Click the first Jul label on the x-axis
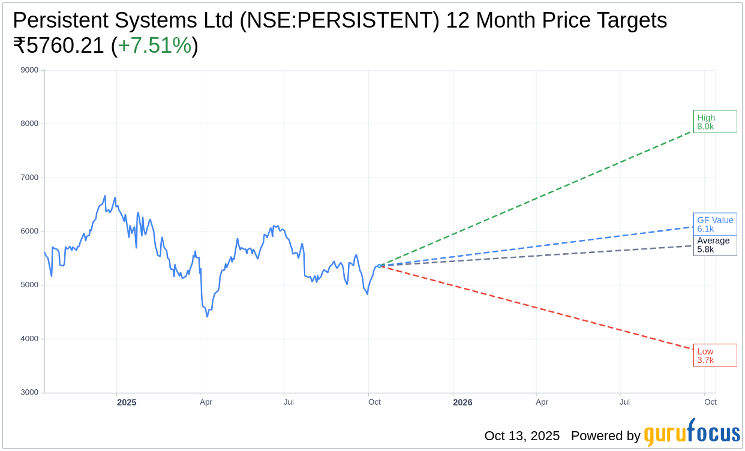 tap(289, 402)
